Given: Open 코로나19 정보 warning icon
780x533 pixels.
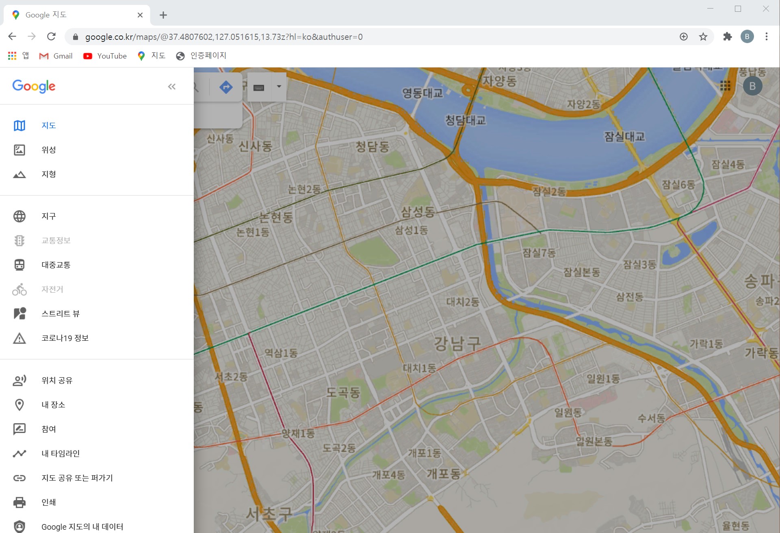Looking at the screenshot, I should coord(19,338).
